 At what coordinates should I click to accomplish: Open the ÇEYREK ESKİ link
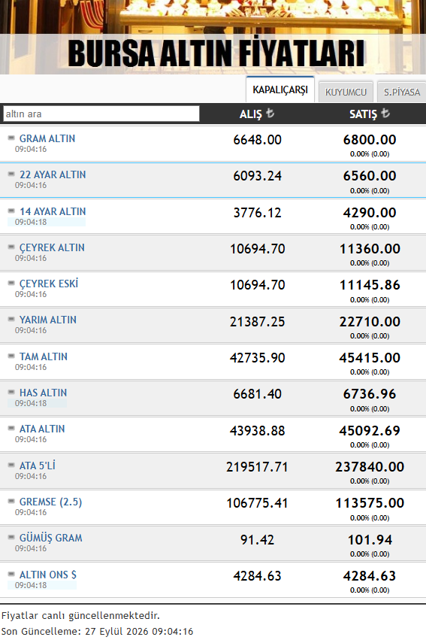49,284
